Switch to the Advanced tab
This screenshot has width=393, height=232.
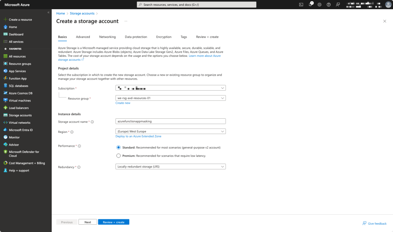pos(83,37)
